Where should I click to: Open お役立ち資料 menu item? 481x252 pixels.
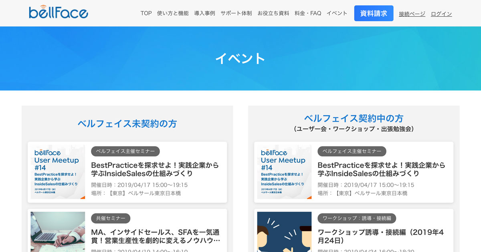273,13
